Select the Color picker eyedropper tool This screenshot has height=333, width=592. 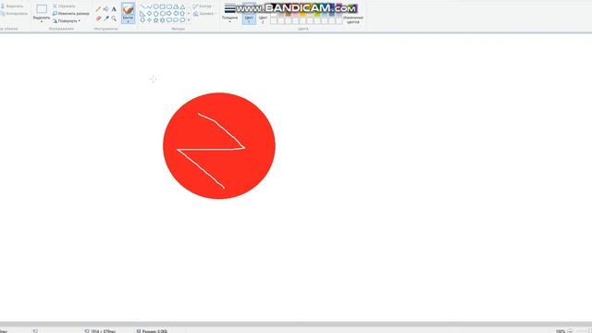pos(106,18)
